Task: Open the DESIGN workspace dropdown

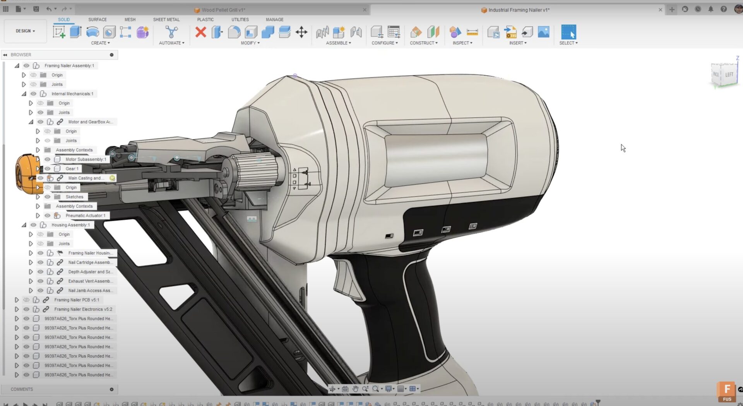Action: [x=25, y=31]
